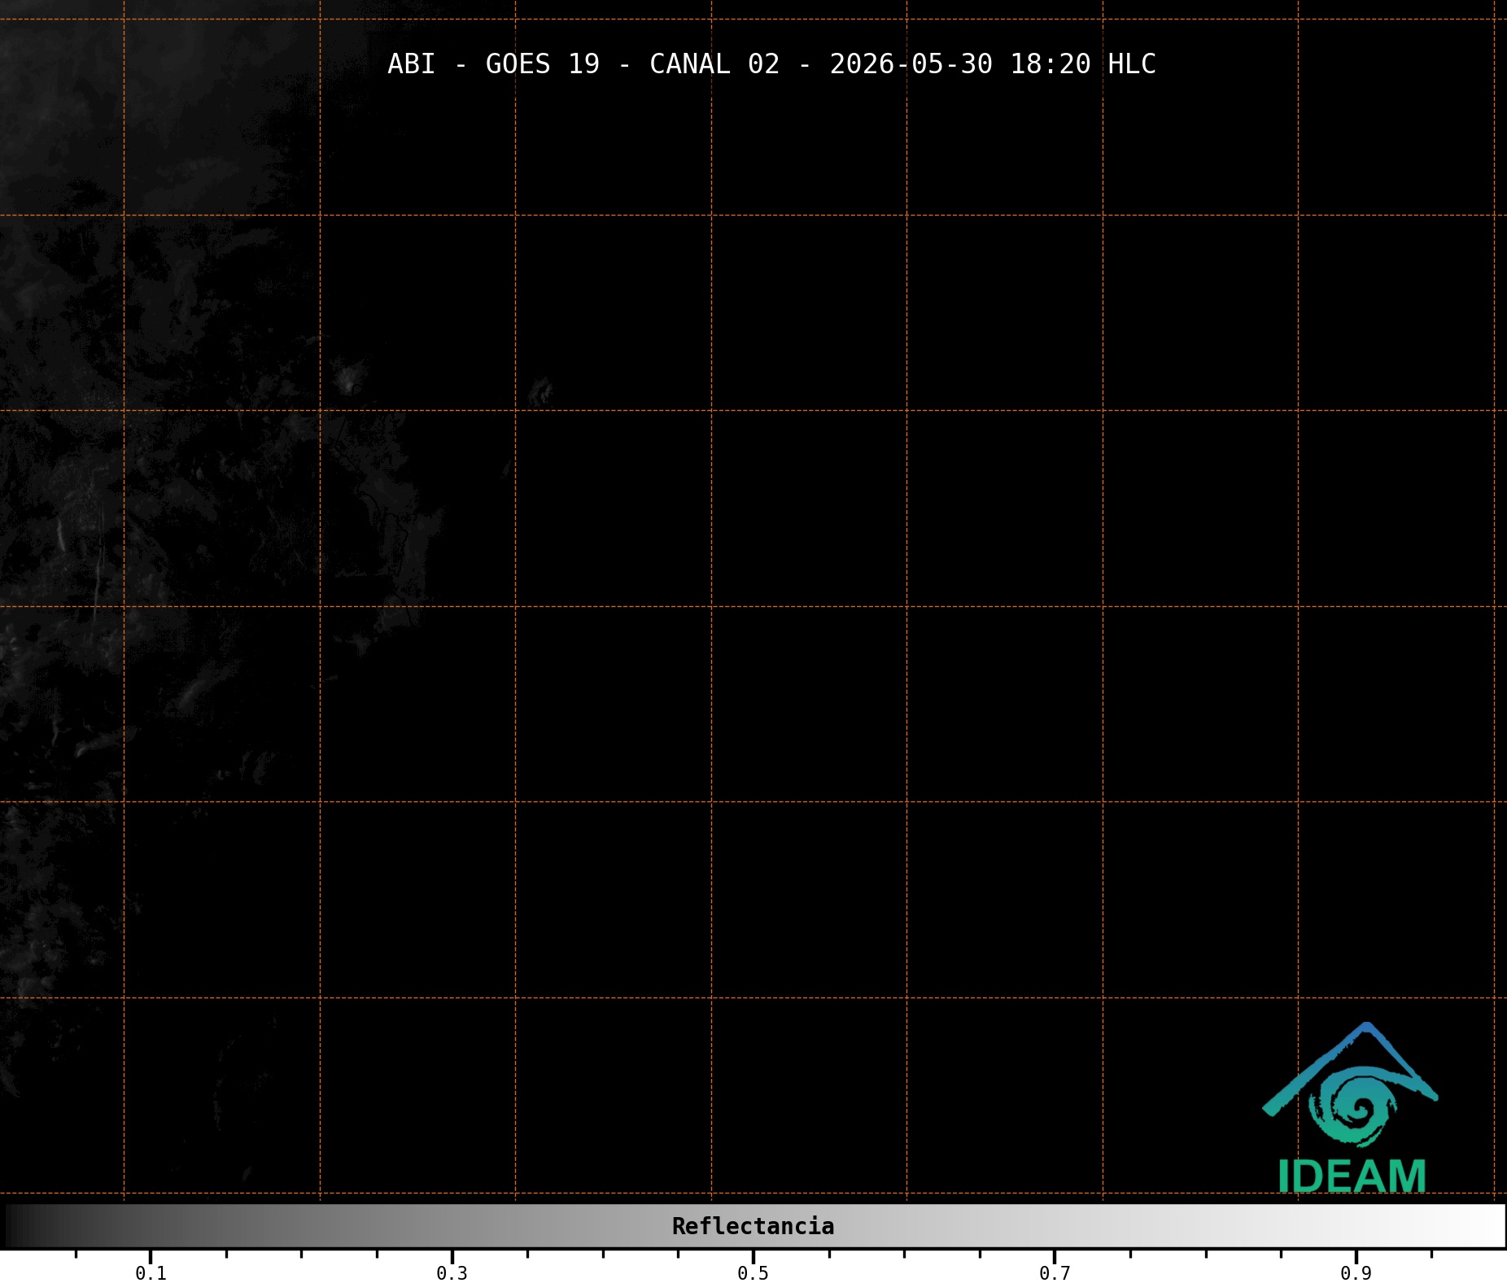Select the image title mentioning GOES 19
Image resolution: width=1507 pixels, height=1283 pixels.
(771, 63)
